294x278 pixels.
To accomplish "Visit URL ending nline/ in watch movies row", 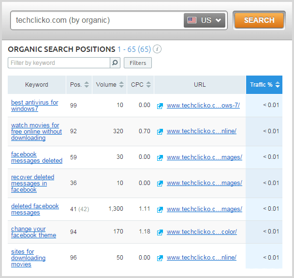I will 202,131.
